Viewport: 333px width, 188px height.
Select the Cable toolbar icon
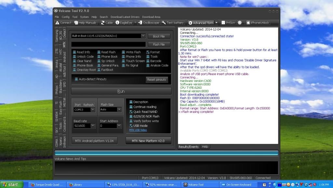[107, 23]
